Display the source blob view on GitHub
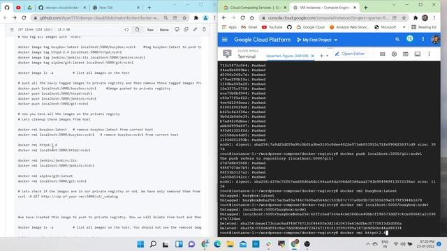 126,29
